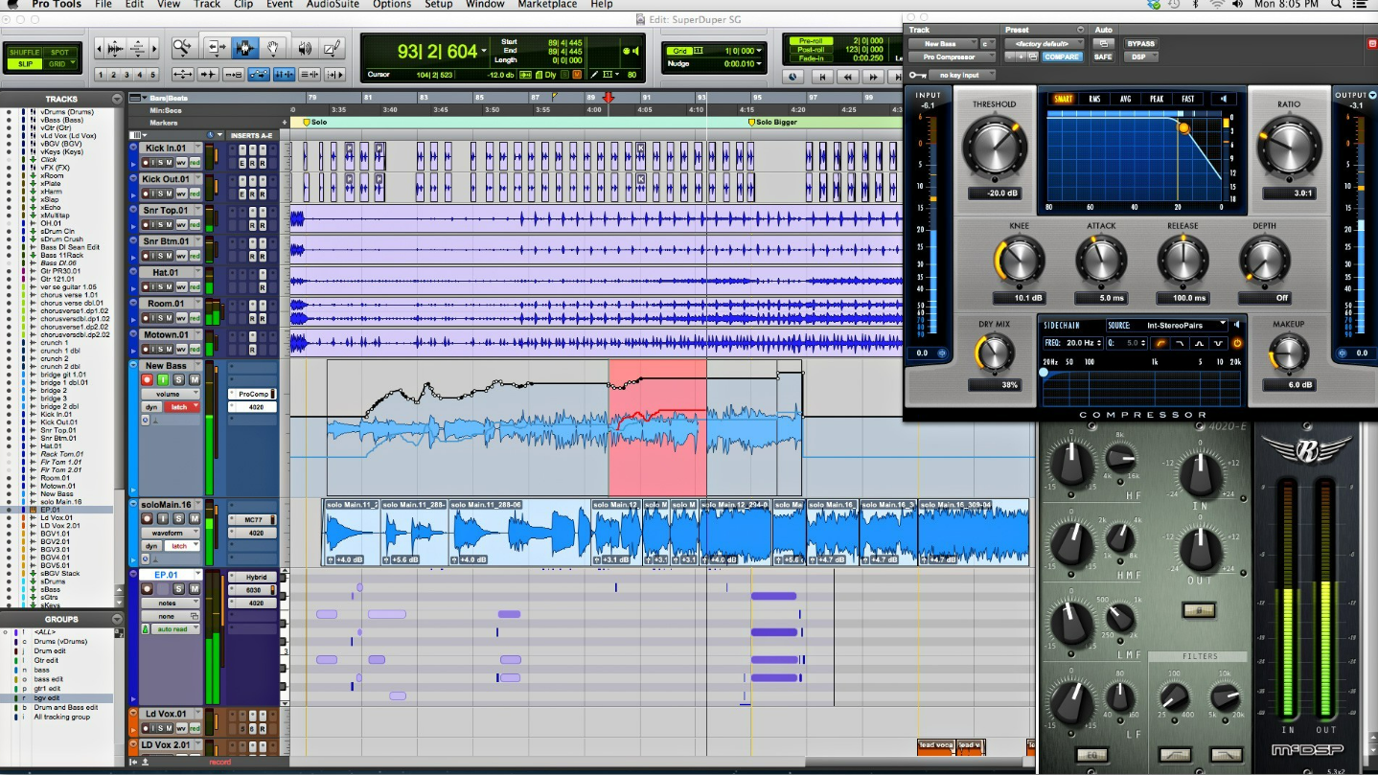Click MC77 insert on soloMain.16
This screenshot has width=1378, height=775.
[x=252, y=519]
